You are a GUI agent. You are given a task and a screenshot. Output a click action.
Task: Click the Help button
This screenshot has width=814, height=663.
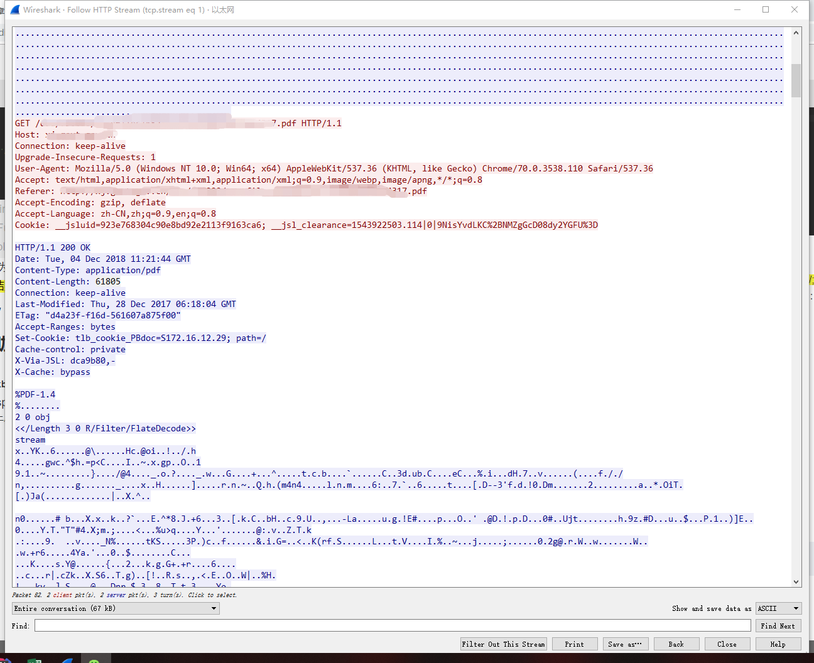tap(778, 644)
